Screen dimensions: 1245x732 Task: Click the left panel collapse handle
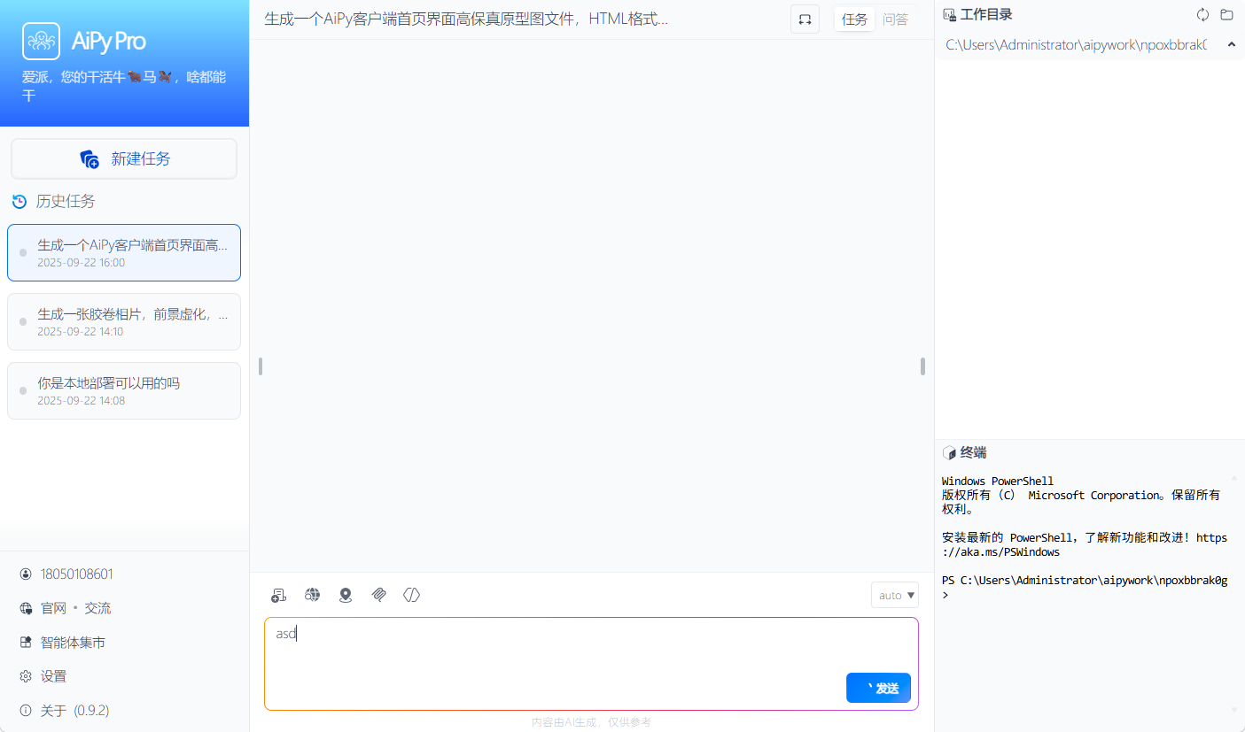pyautogui.click(x=260, y=366)
